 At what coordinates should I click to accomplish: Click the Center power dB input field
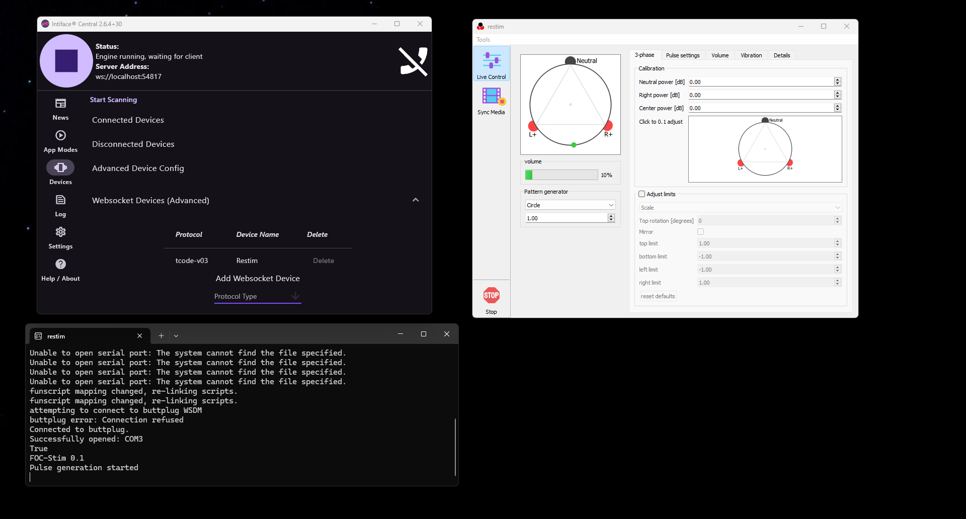(x=761, y=108)
